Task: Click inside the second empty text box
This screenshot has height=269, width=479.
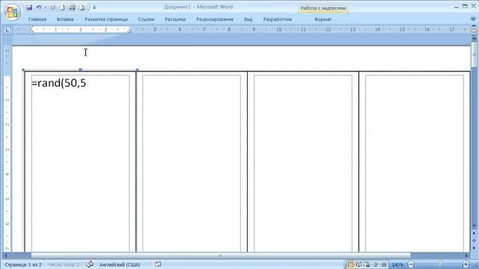Action: [x=192, y=163]
